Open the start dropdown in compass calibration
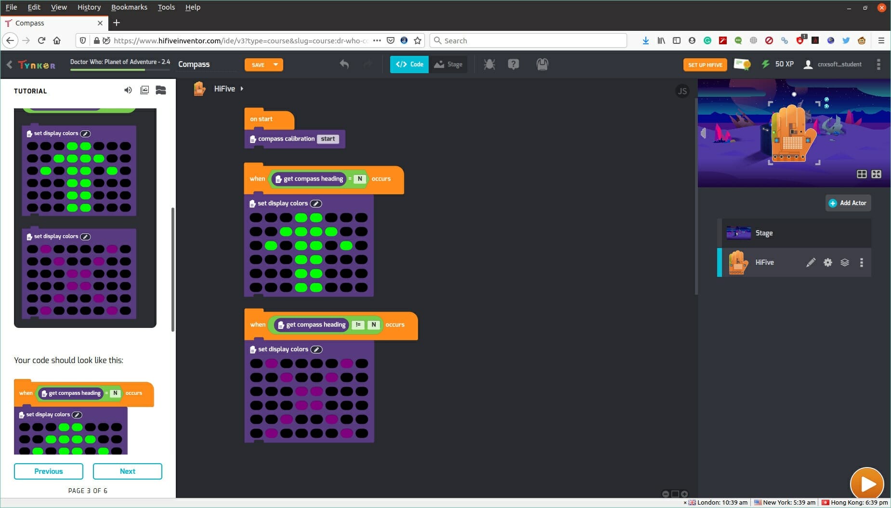The width and height of the screenshot is (891, 508). pyautogui.click(x=328, y=139)
